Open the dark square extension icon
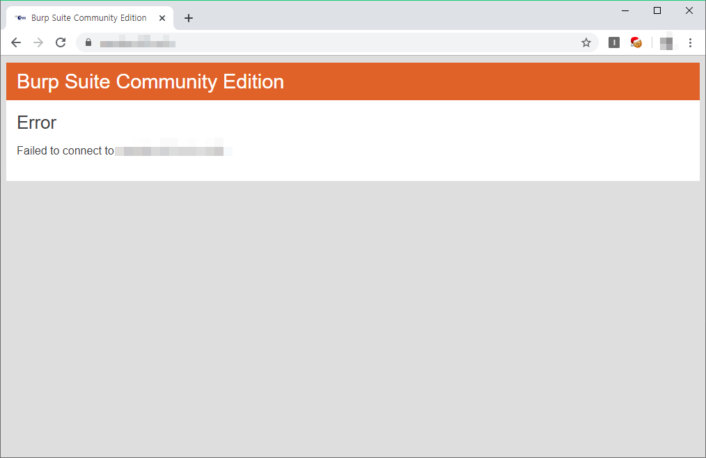706x458 pixels. point(613,42)
